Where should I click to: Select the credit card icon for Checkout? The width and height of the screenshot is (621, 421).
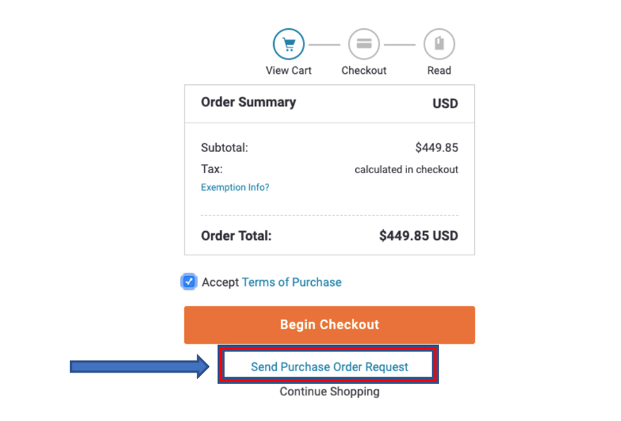tap(364, 43)
